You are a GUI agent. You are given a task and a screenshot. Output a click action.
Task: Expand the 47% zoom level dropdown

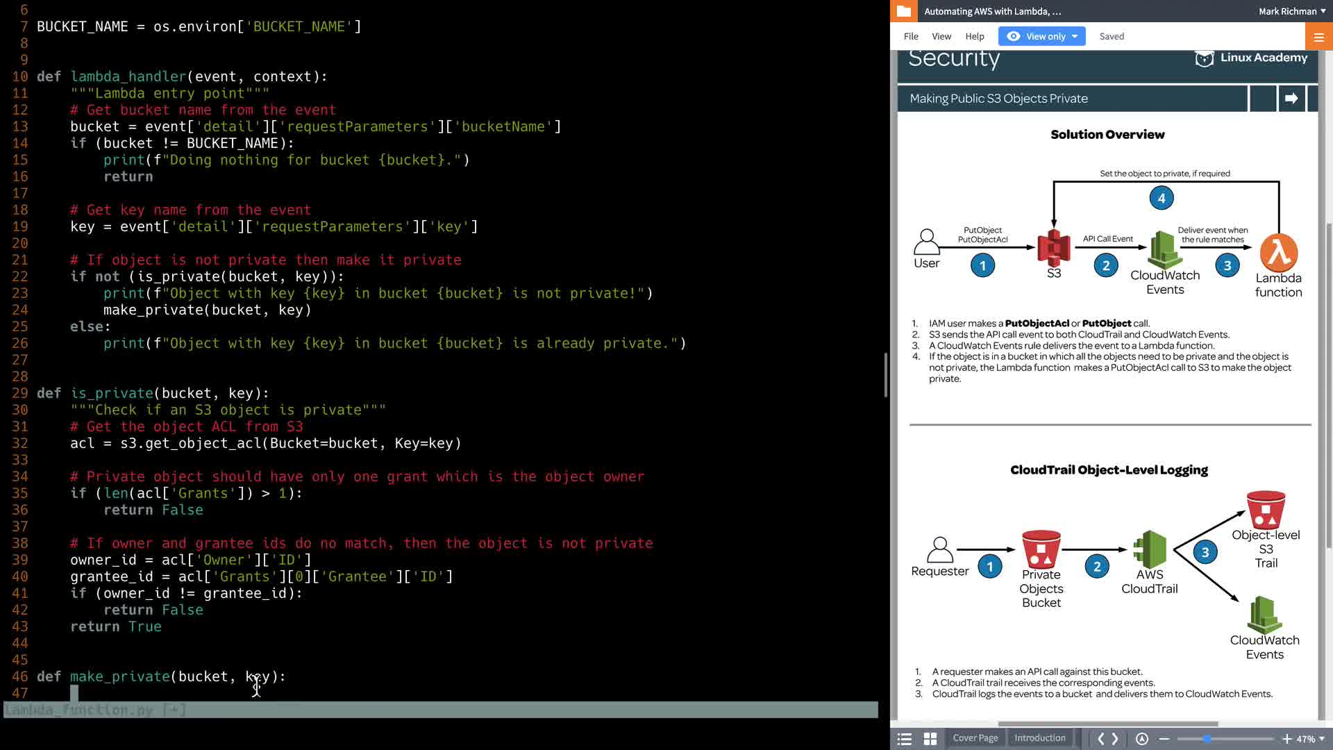[1311, 739]
